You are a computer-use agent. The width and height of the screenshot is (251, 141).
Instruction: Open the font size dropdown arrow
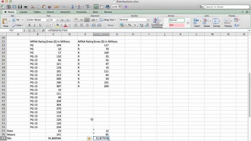pos(57,20)
